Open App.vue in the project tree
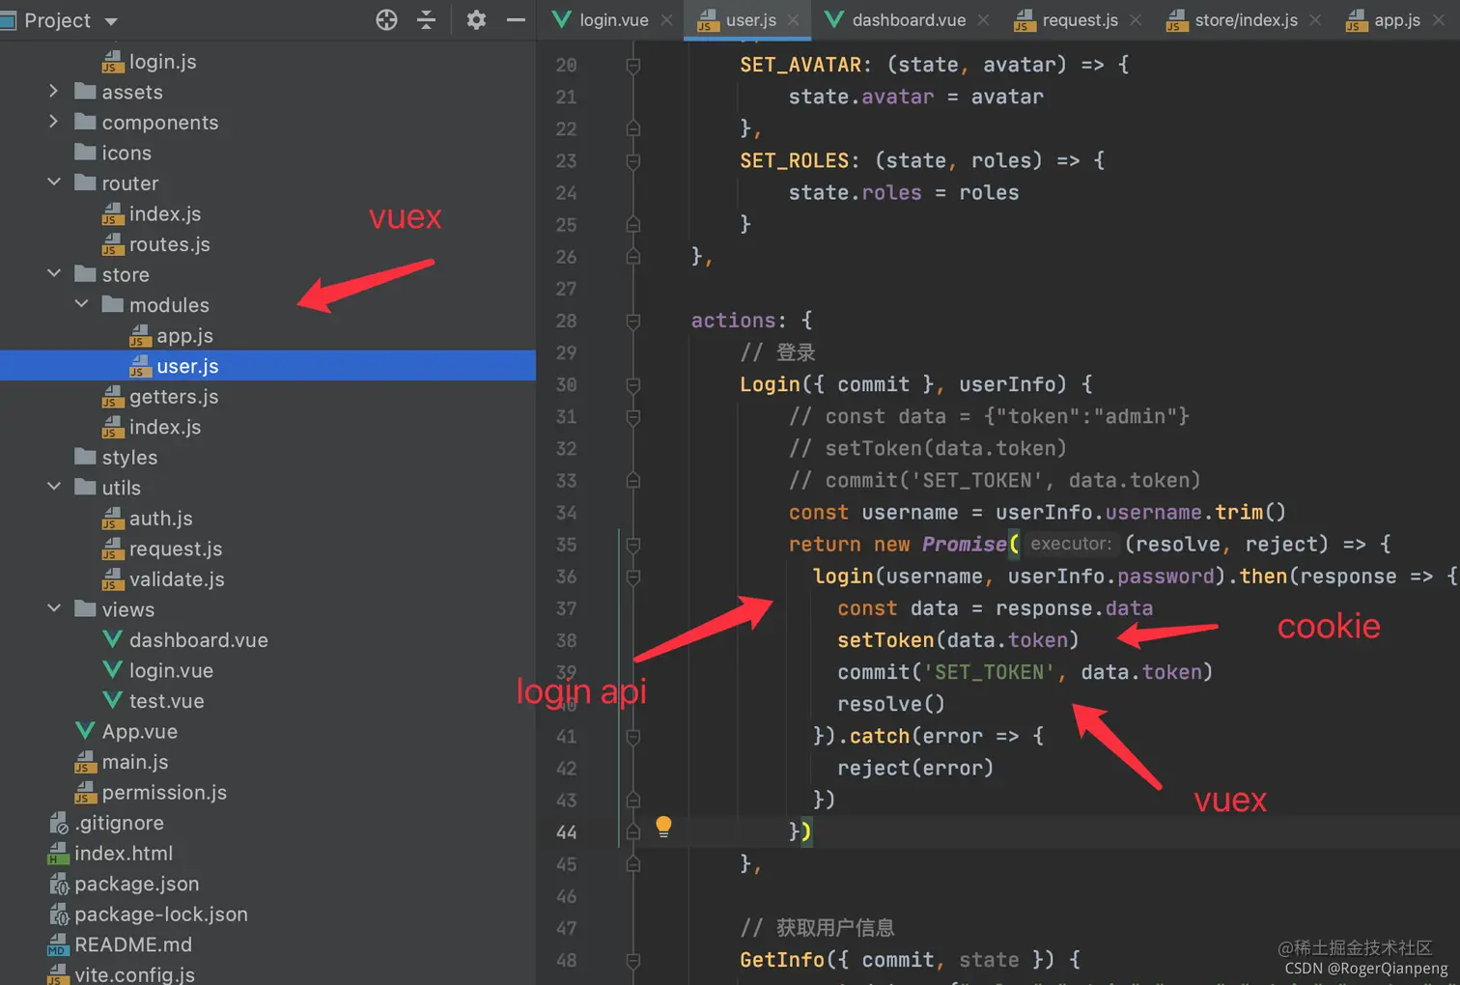 (126, 731)
